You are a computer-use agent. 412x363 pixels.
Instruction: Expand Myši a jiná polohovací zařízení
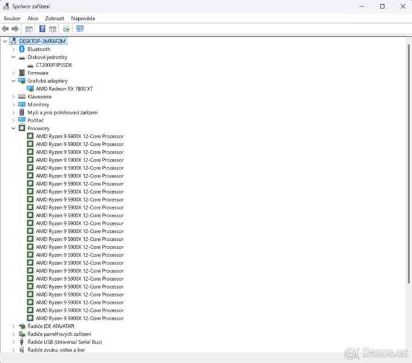(x=13, y=113)
